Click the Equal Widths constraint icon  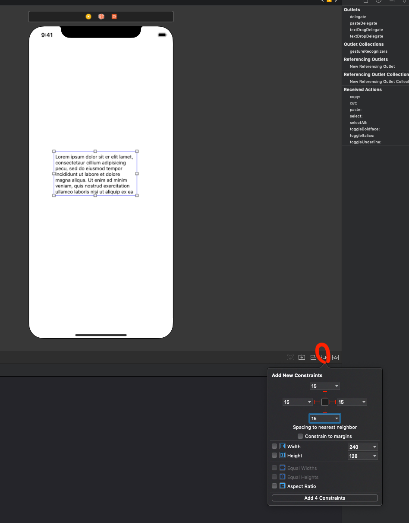(283, 468)
